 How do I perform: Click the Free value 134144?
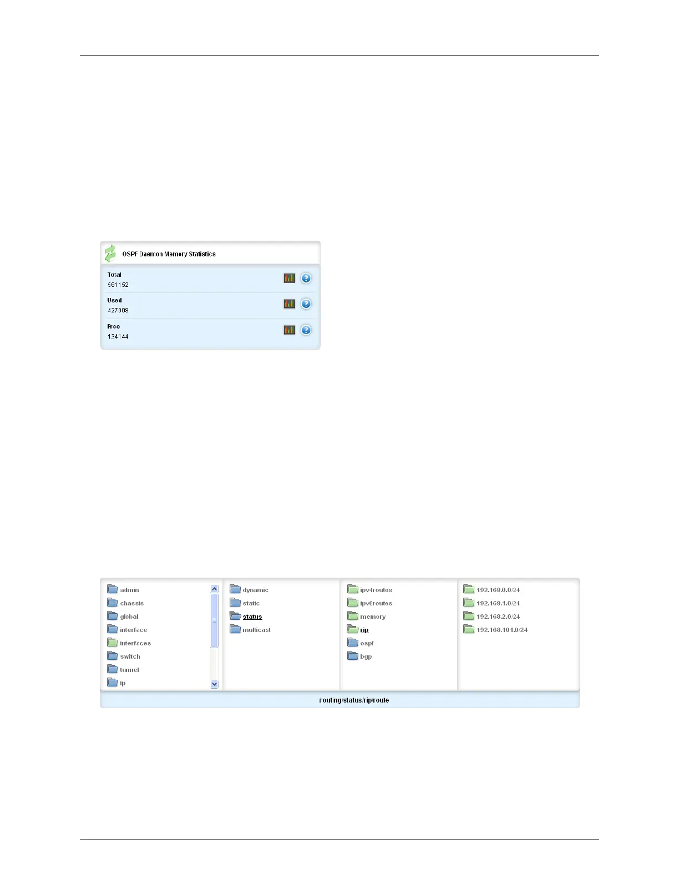pos(118,336)
